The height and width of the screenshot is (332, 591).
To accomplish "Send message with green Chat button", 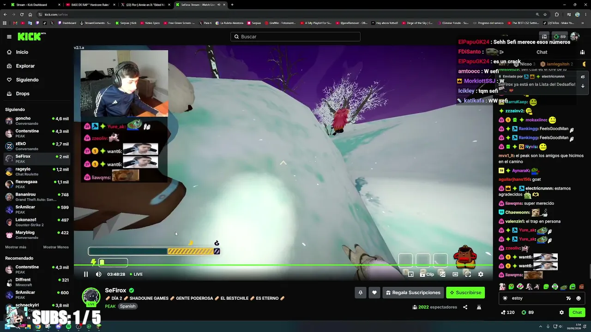I will pyautogui.click(x=577, y=313).
